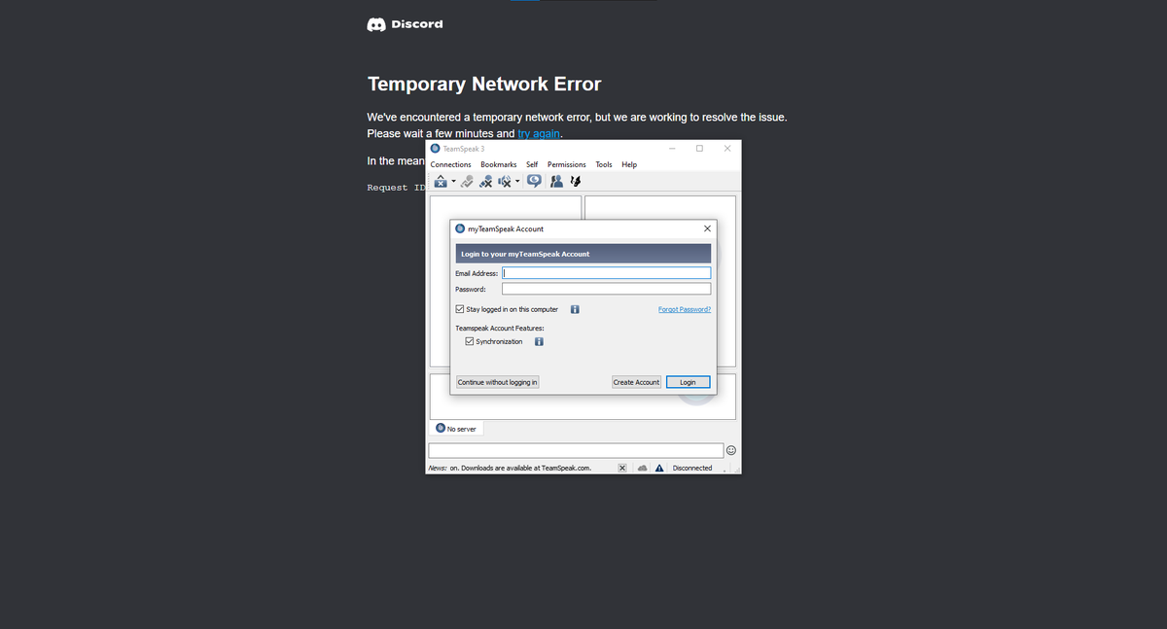Close the myTeamSpeak Account dialog
The height and width of the screenshot is (629, 1167).
(x=707, y=228)
